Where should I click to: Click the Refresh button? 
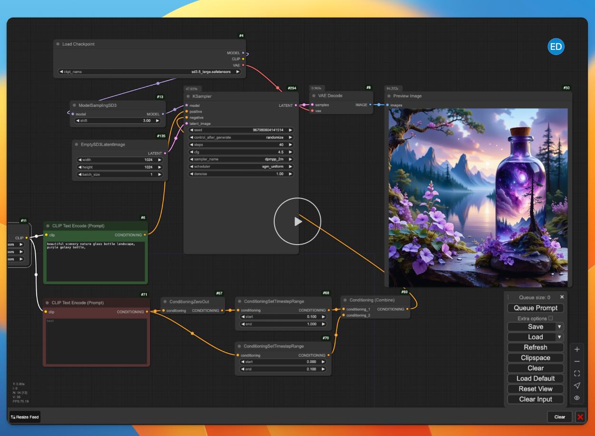pyautogui.click(x=536, y=347)
